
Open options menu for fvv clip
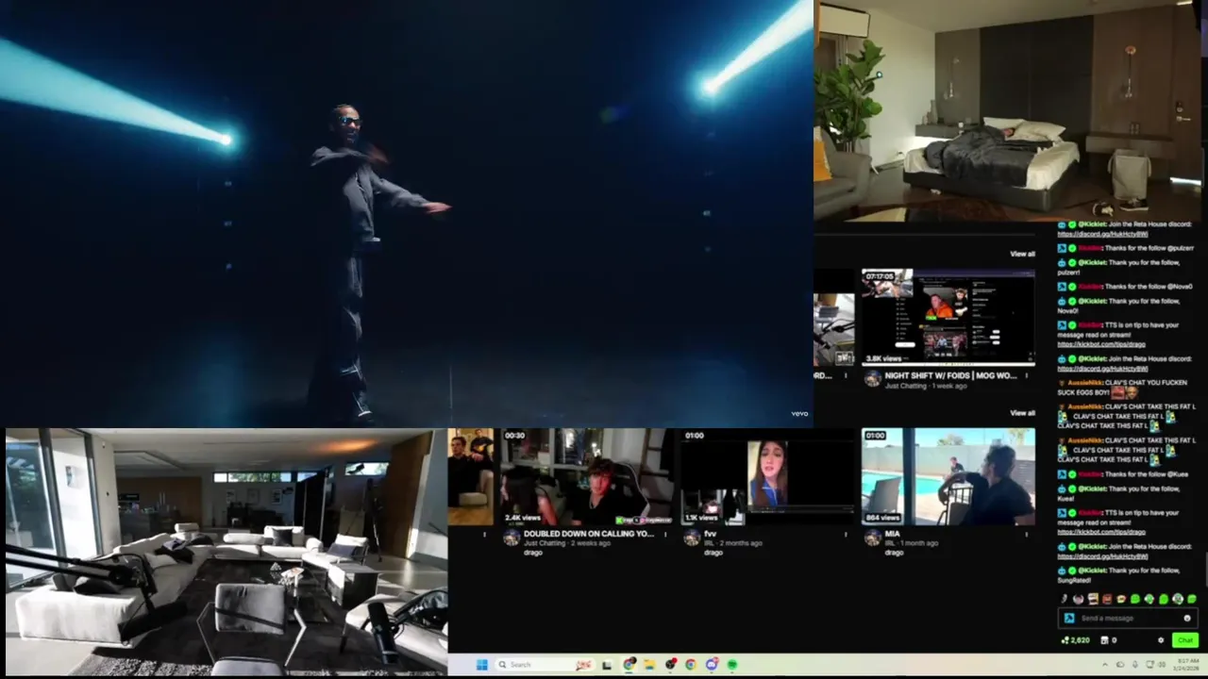(846, 534)
